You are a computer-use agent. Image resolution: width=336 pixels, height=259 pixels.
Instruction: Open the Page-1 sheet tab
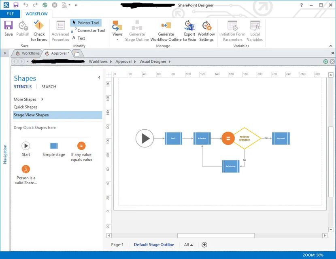pyautogui.click(x=117, y=245)
